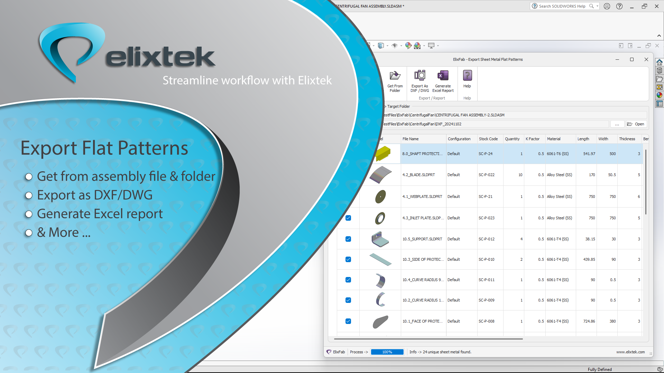The height and width of the screenshot is (373, 664).
Task: Select the yellow shaft protection thumbnail
Action: (383, 153)
